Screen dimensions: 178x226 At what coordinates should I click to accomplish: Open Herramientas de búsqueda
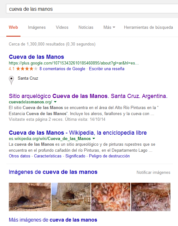[148, 27]
